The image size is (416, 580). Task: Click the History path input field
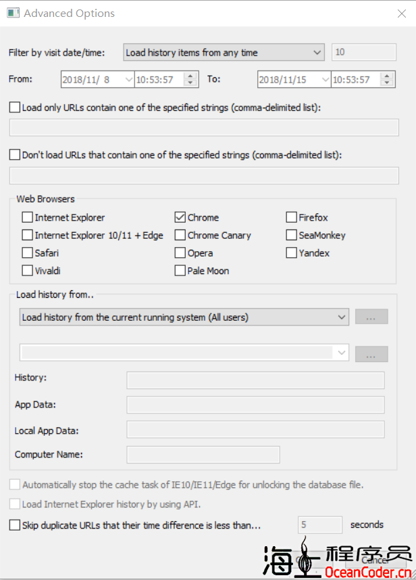point(255,380)
